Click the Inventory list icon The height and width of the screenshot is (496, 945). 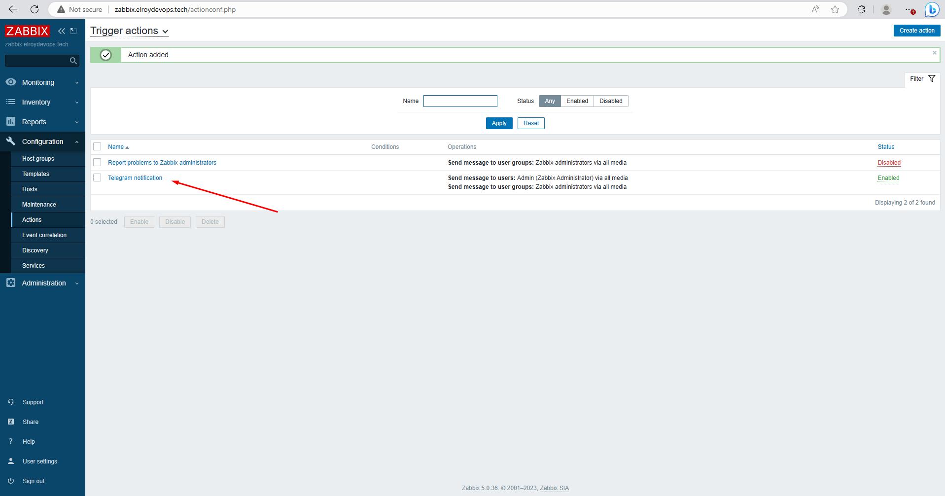click(11, 102)
